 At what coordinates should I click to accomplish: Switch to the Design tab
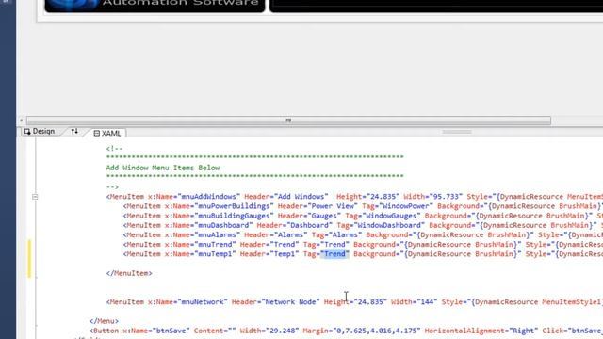(40, 132)
